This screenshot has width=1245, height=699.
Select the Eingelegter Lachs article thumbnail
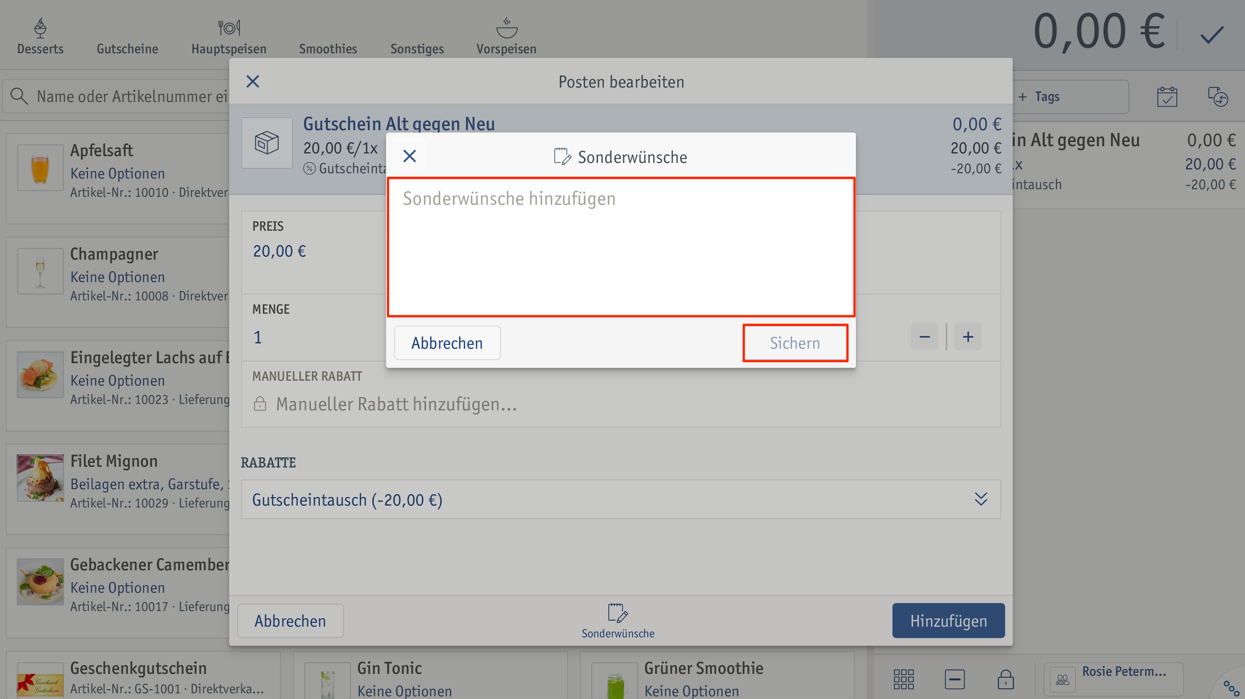[40, 375]
